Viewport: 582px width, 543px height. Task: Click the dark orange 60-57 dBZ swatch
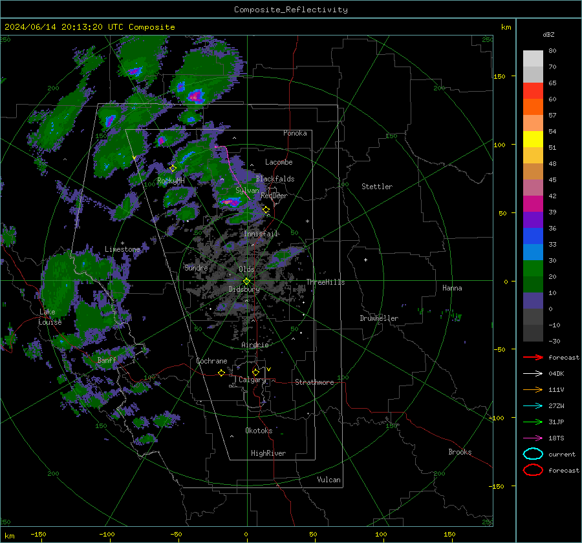533,107
